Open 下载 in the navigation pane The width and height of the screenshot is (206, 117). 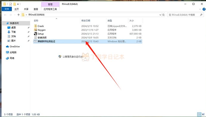pos(13,32)
